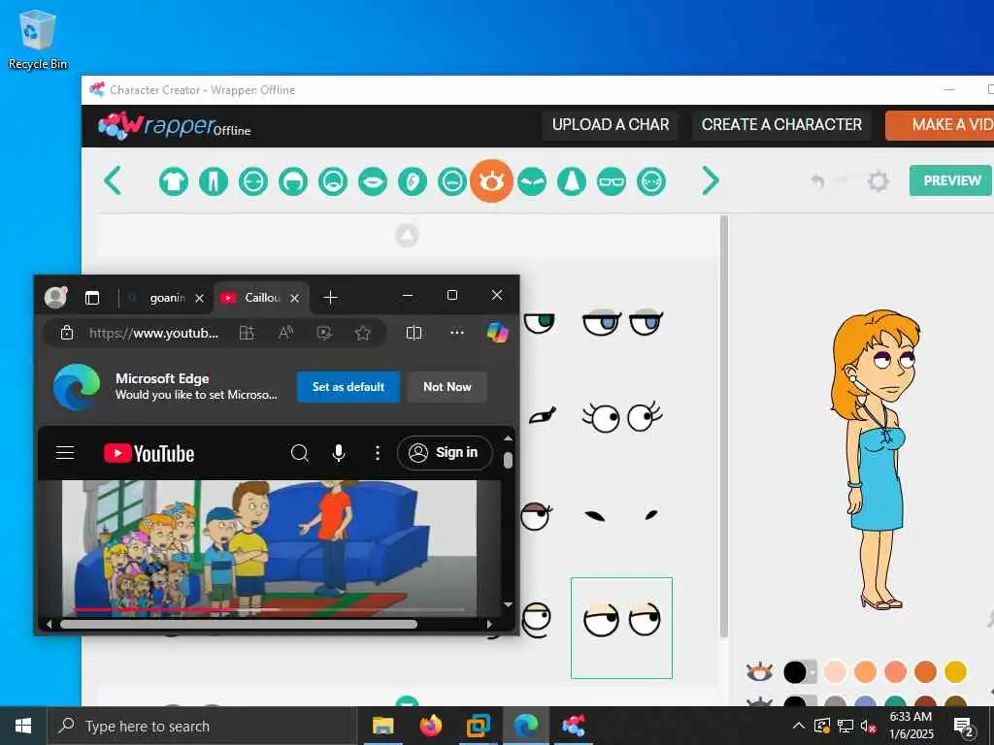Open a new Edge tab

(330, 297)
